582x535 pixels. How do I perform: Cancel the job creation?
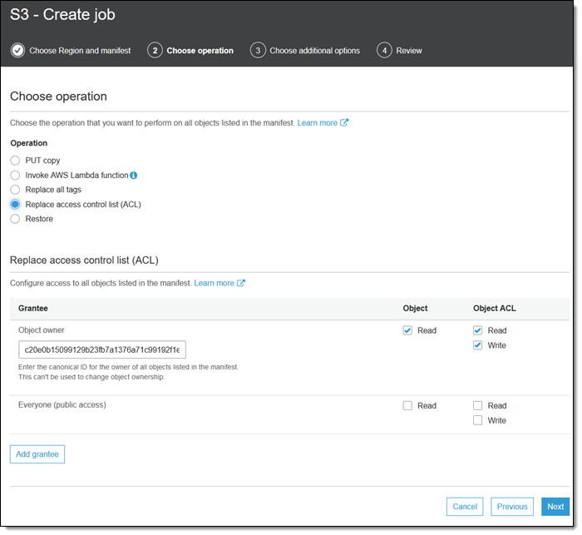pyautogui.click(x=465, y=506)
